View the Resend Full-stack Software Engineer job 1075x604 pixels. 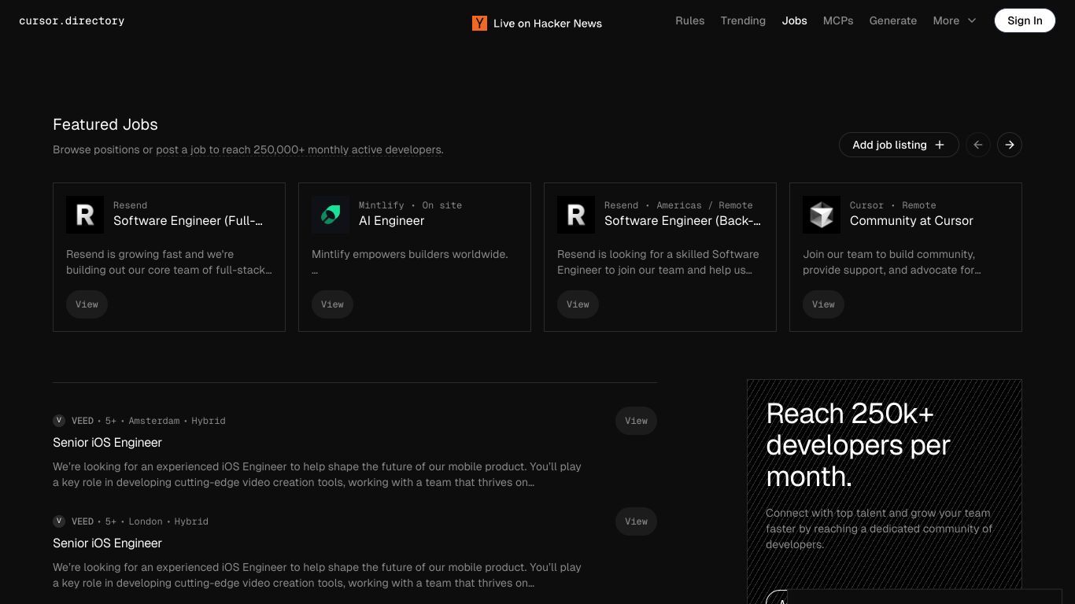pos(87,304)
